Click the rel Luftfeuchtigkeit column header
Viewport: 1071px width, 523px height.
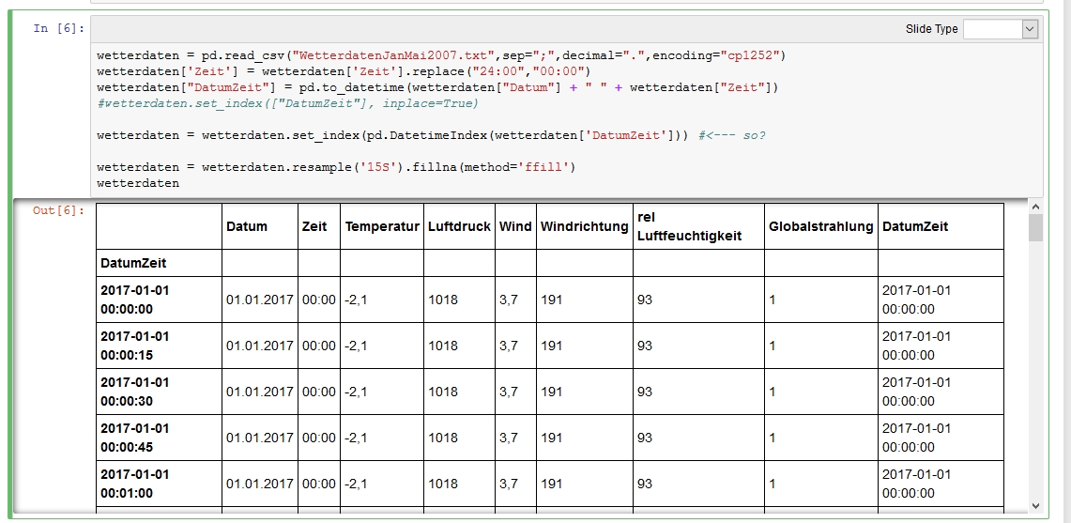(x=698, y=226)
